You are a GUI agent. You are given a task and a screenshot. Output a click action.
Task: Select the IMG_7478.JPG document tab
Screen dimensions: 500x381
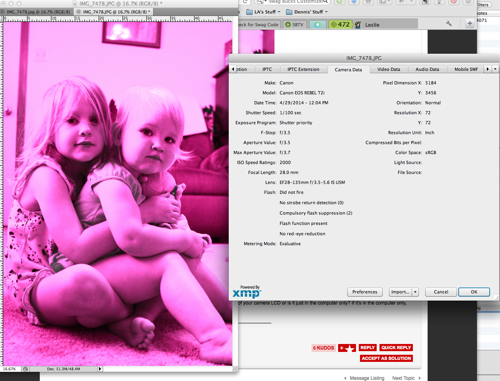pyautogui.click(x=116, y=12)
